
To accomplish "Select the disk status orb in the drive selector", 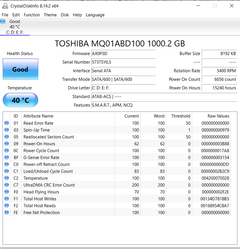I will coord(3,21).
